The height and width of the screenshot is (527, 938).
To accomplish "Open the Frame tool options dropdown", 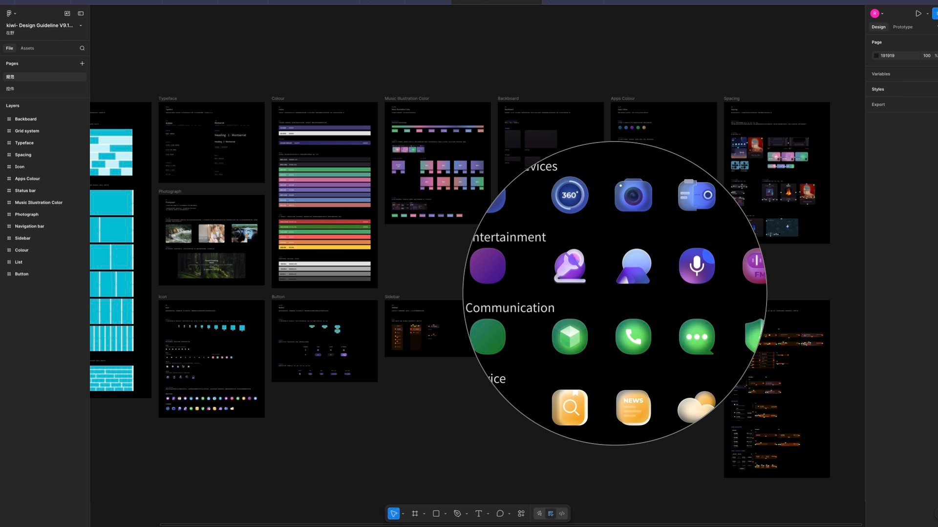I will click(424, 514).
